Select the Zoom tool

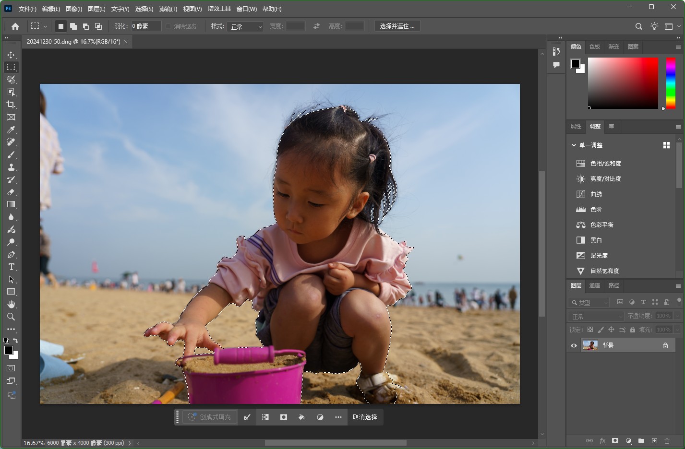(x=11, y=317)
